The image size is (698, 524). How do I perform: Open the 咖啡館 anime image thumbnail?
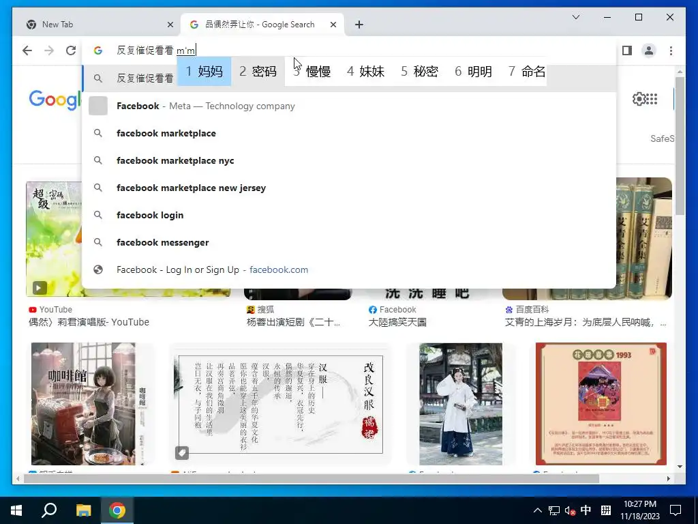point(83,404)
